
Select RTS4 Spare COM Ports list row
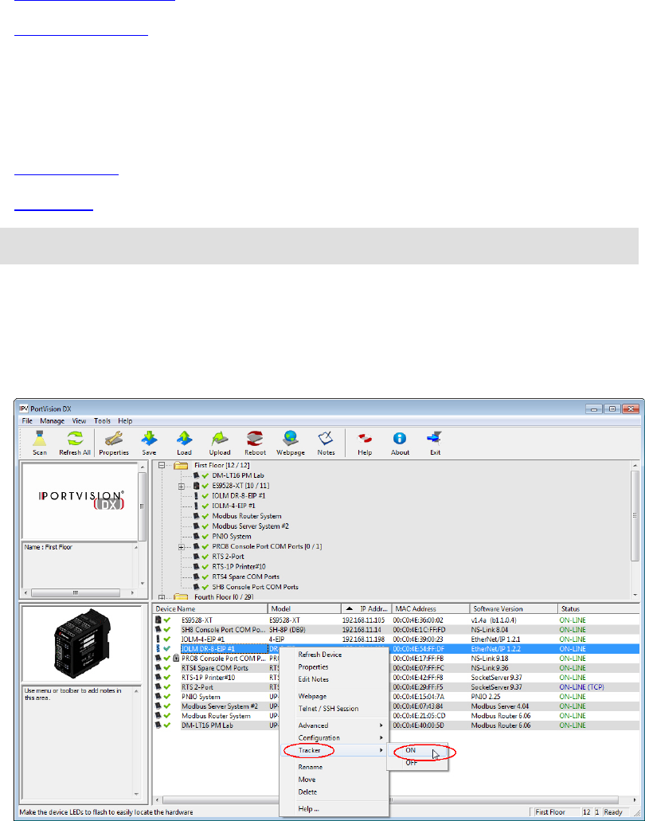point(396,668)
